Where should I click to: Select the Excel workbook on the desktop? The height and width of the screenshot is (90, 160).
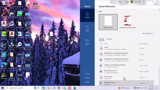(19, 35)
